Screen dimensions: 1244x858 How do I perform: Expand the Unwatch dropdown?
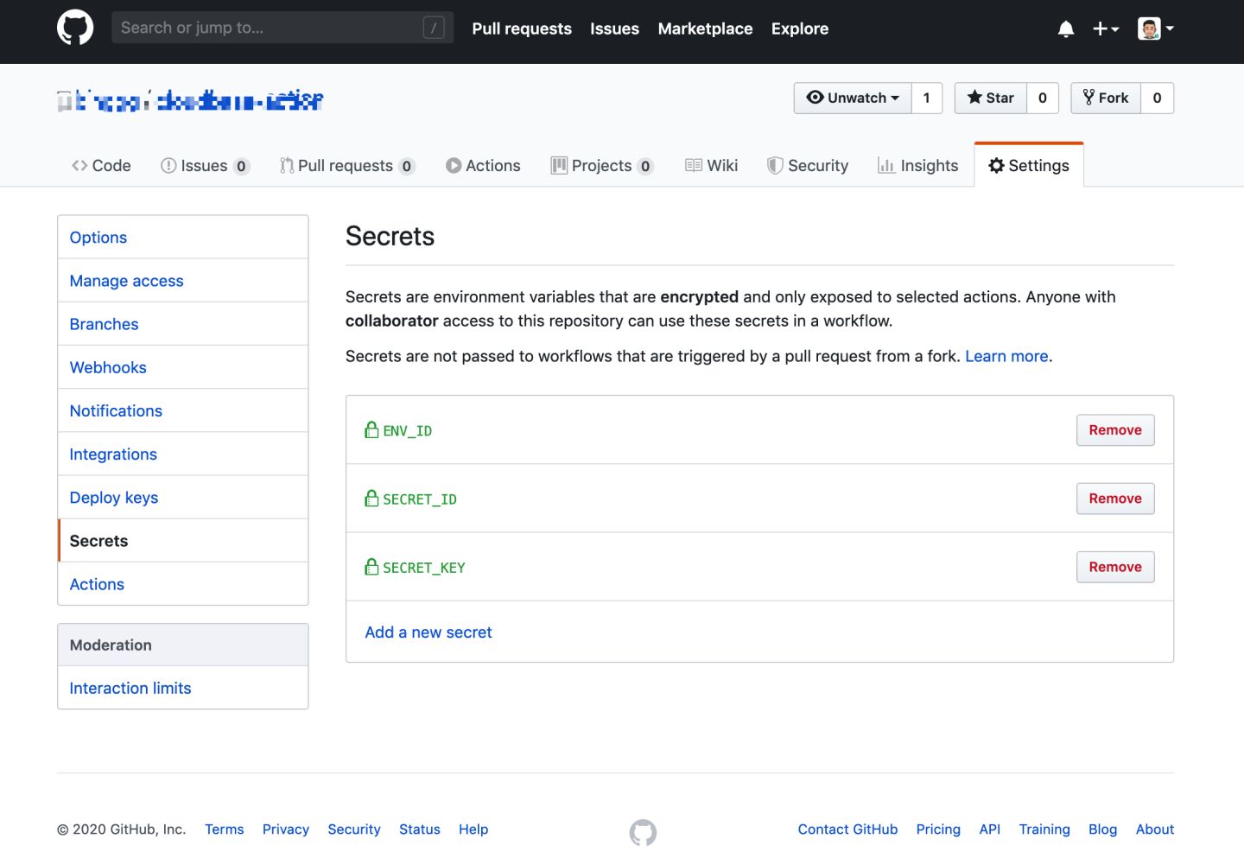853,98
